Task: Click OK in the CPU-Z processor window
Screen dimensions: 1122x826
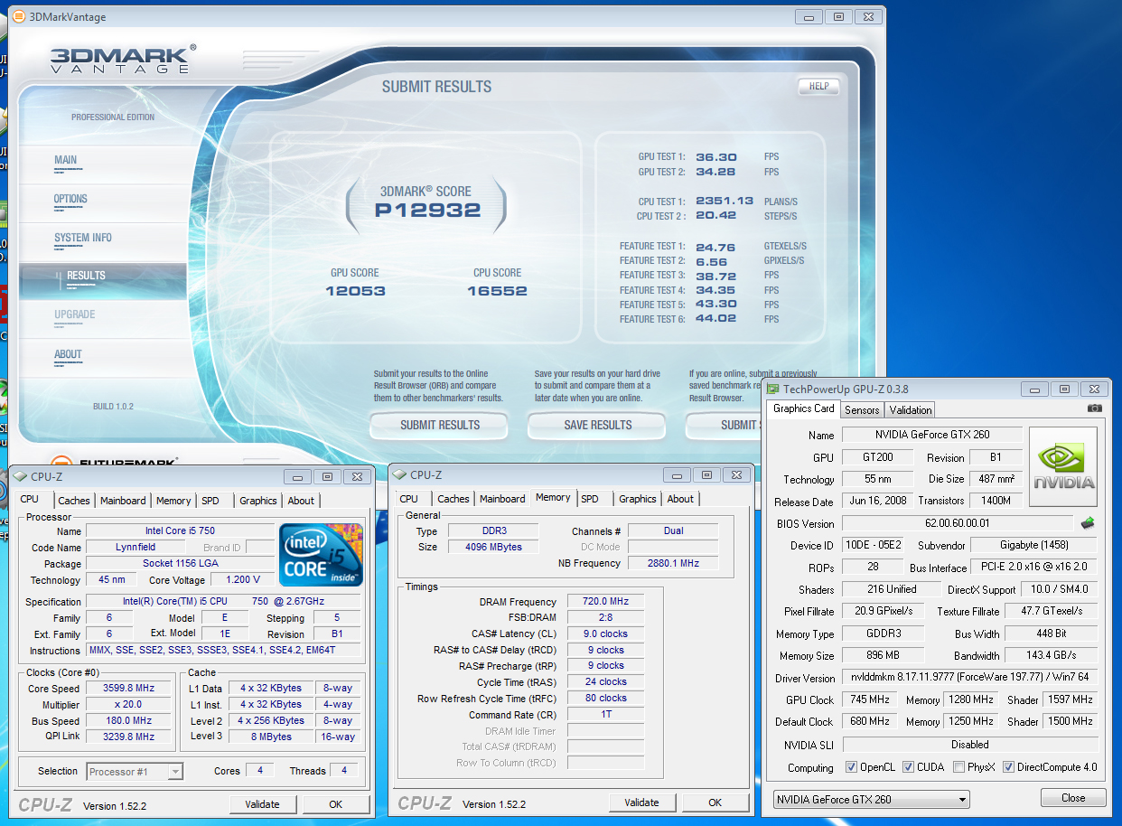Action: pyautogui.click(x=336, y=804)
